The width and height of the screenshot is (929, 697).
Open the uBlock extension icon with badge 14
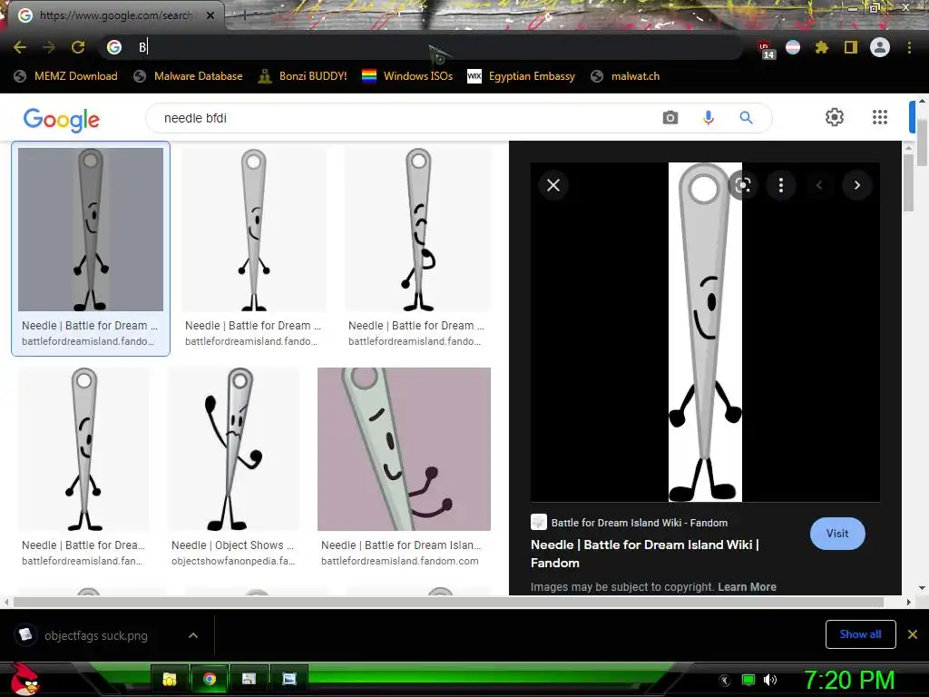coord(766,49)
